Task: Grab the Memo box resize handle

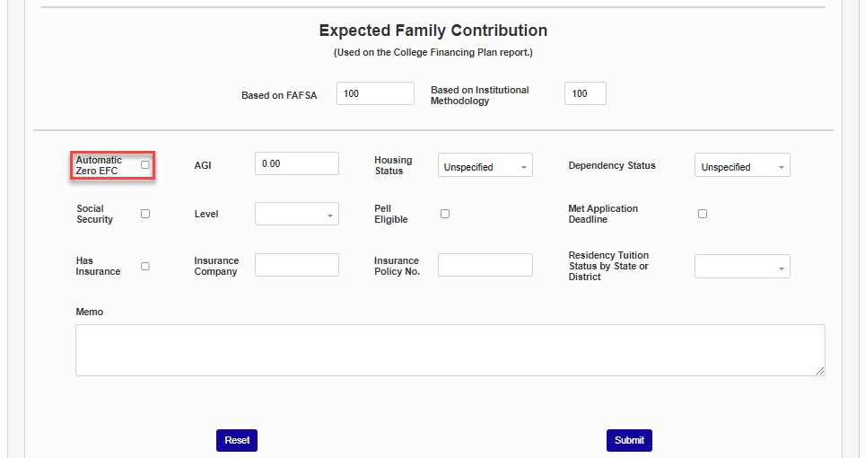Action: click(820, 371)
